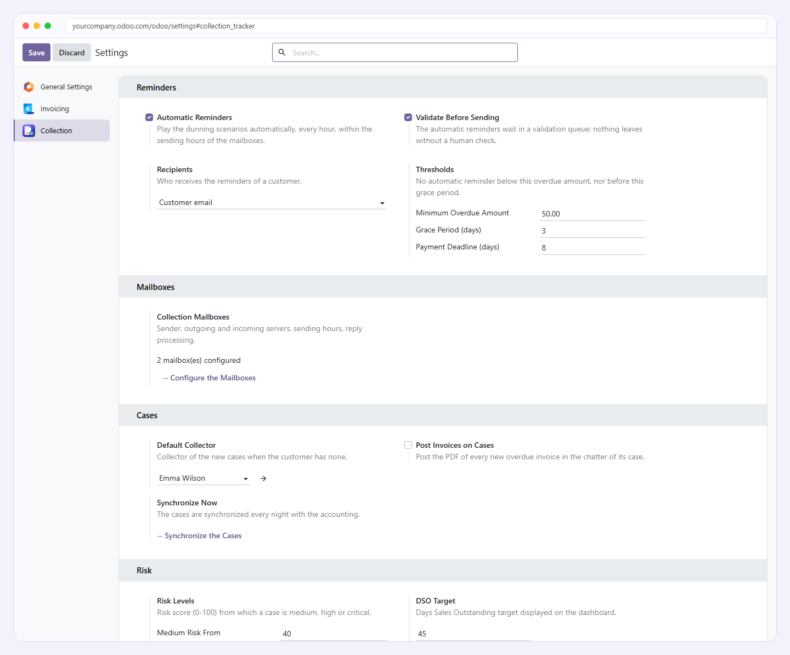
Task: Focus the settings Search field
Action: click(395, 53)
